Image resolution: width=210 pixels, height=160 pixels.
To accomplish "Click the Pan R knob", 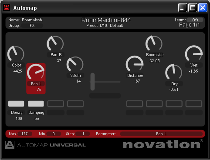I will (55, 43).
